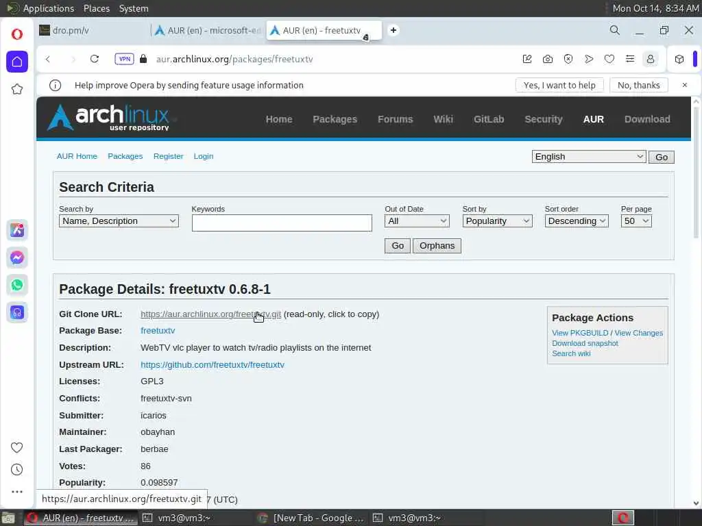Open WhatsApp in the sidebar
Screen dimensions: 702x526
tap(17, 285)
